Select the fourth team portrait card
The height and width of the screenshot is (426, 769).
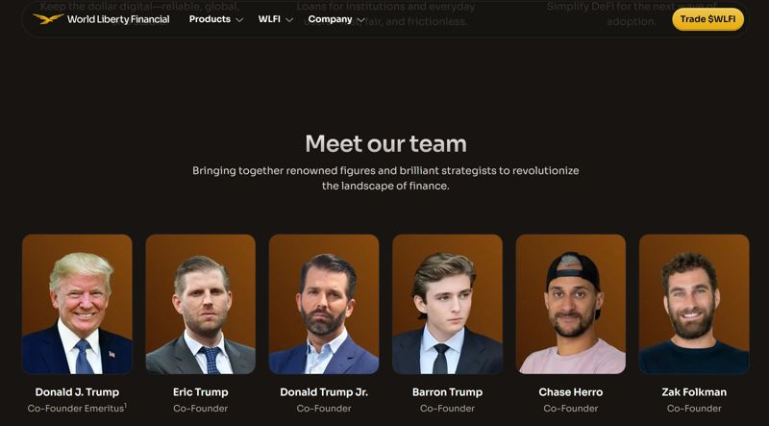click(x=447, y=304)
